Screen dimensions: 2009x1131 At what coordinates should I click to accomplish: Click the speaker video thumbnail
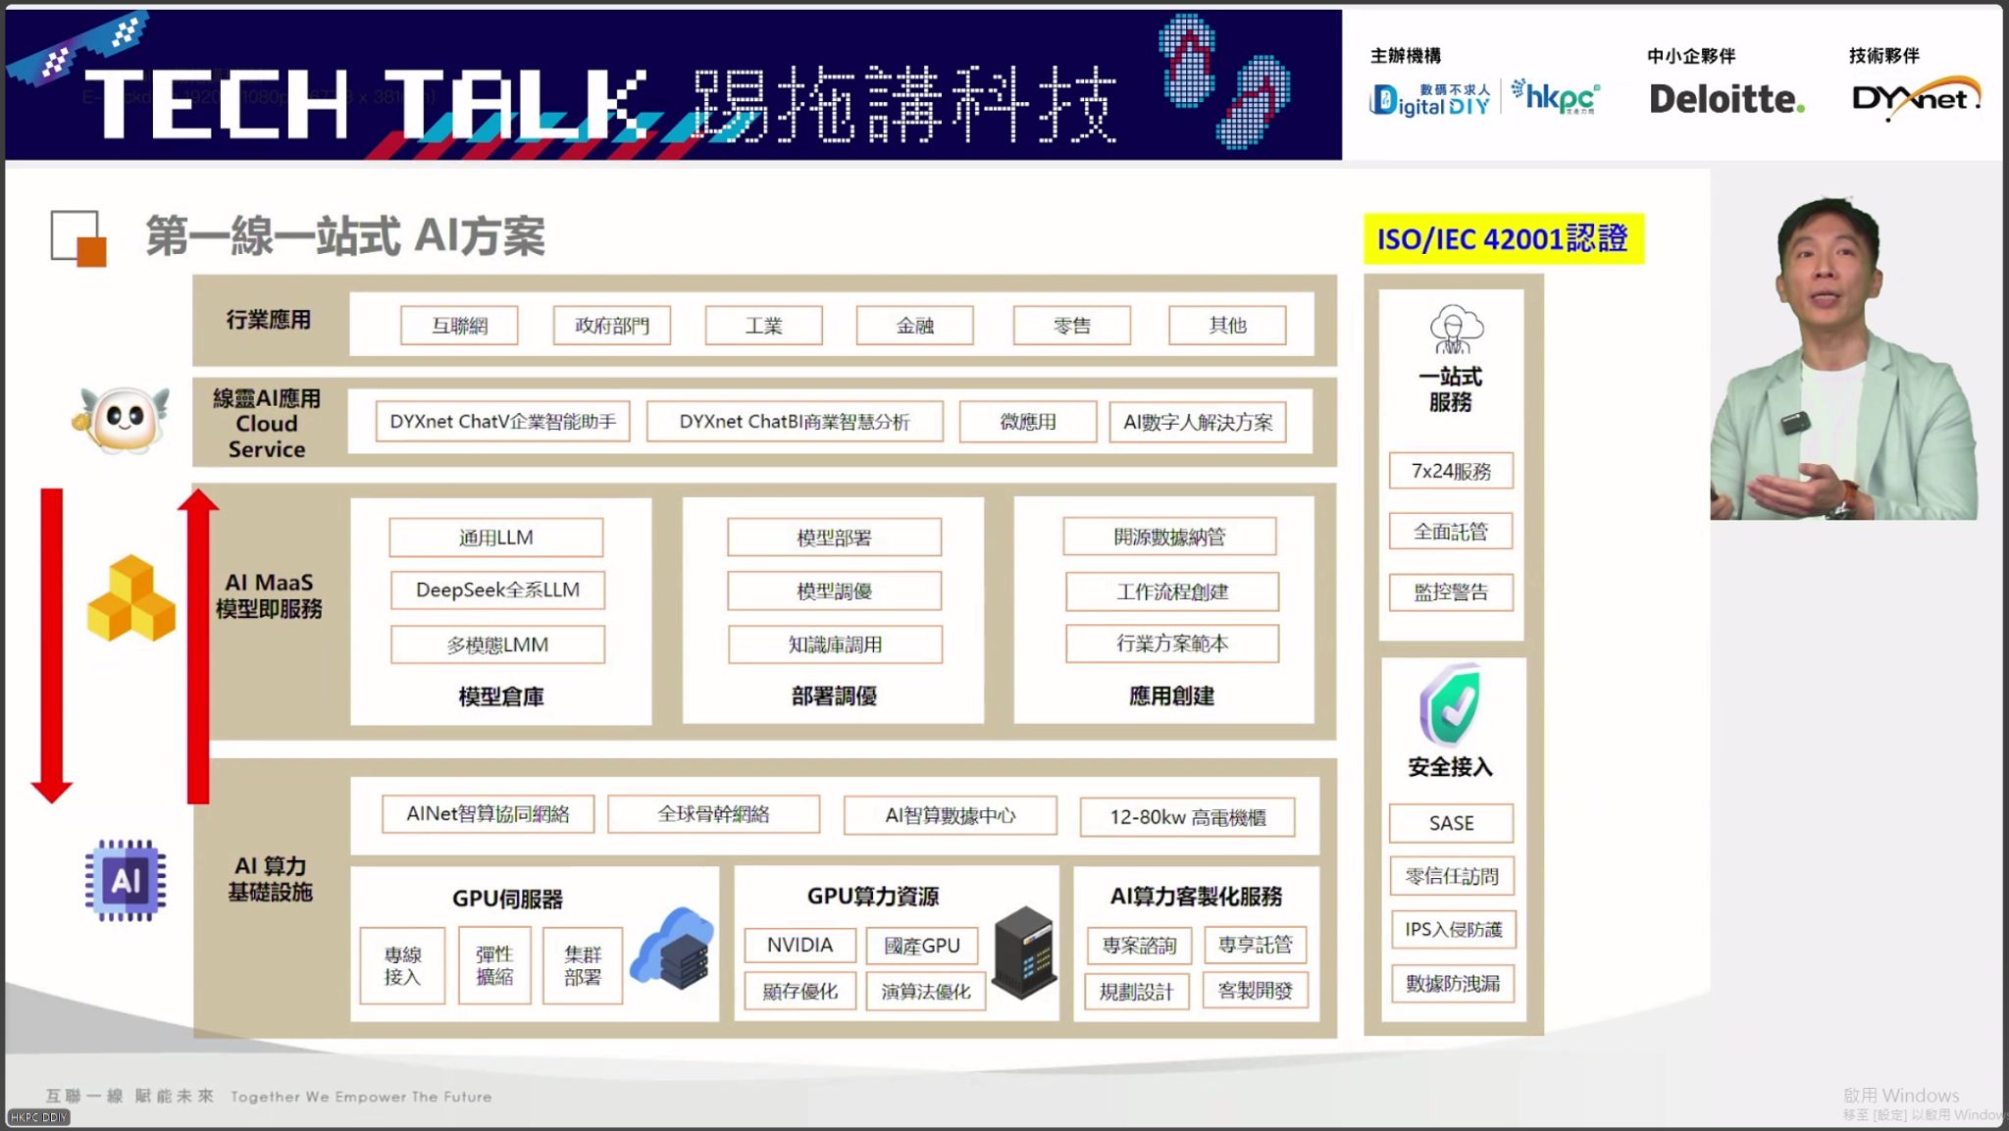tap(1844, 356)
